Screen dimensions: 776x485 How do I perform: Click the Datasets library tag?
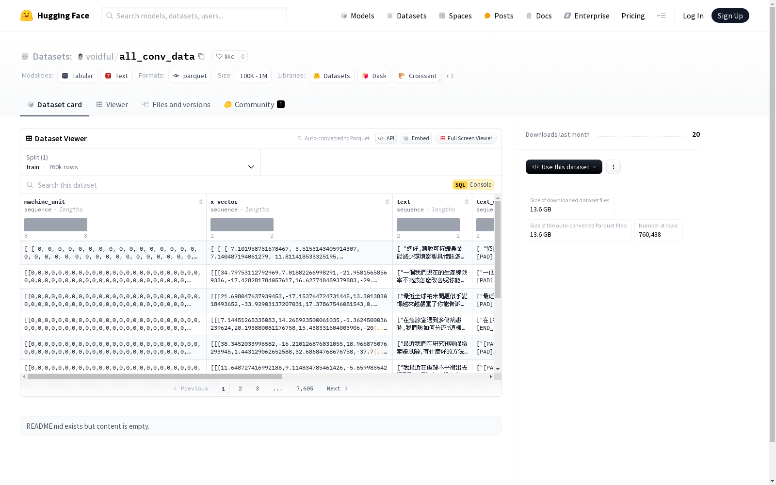tap(332, 76)
